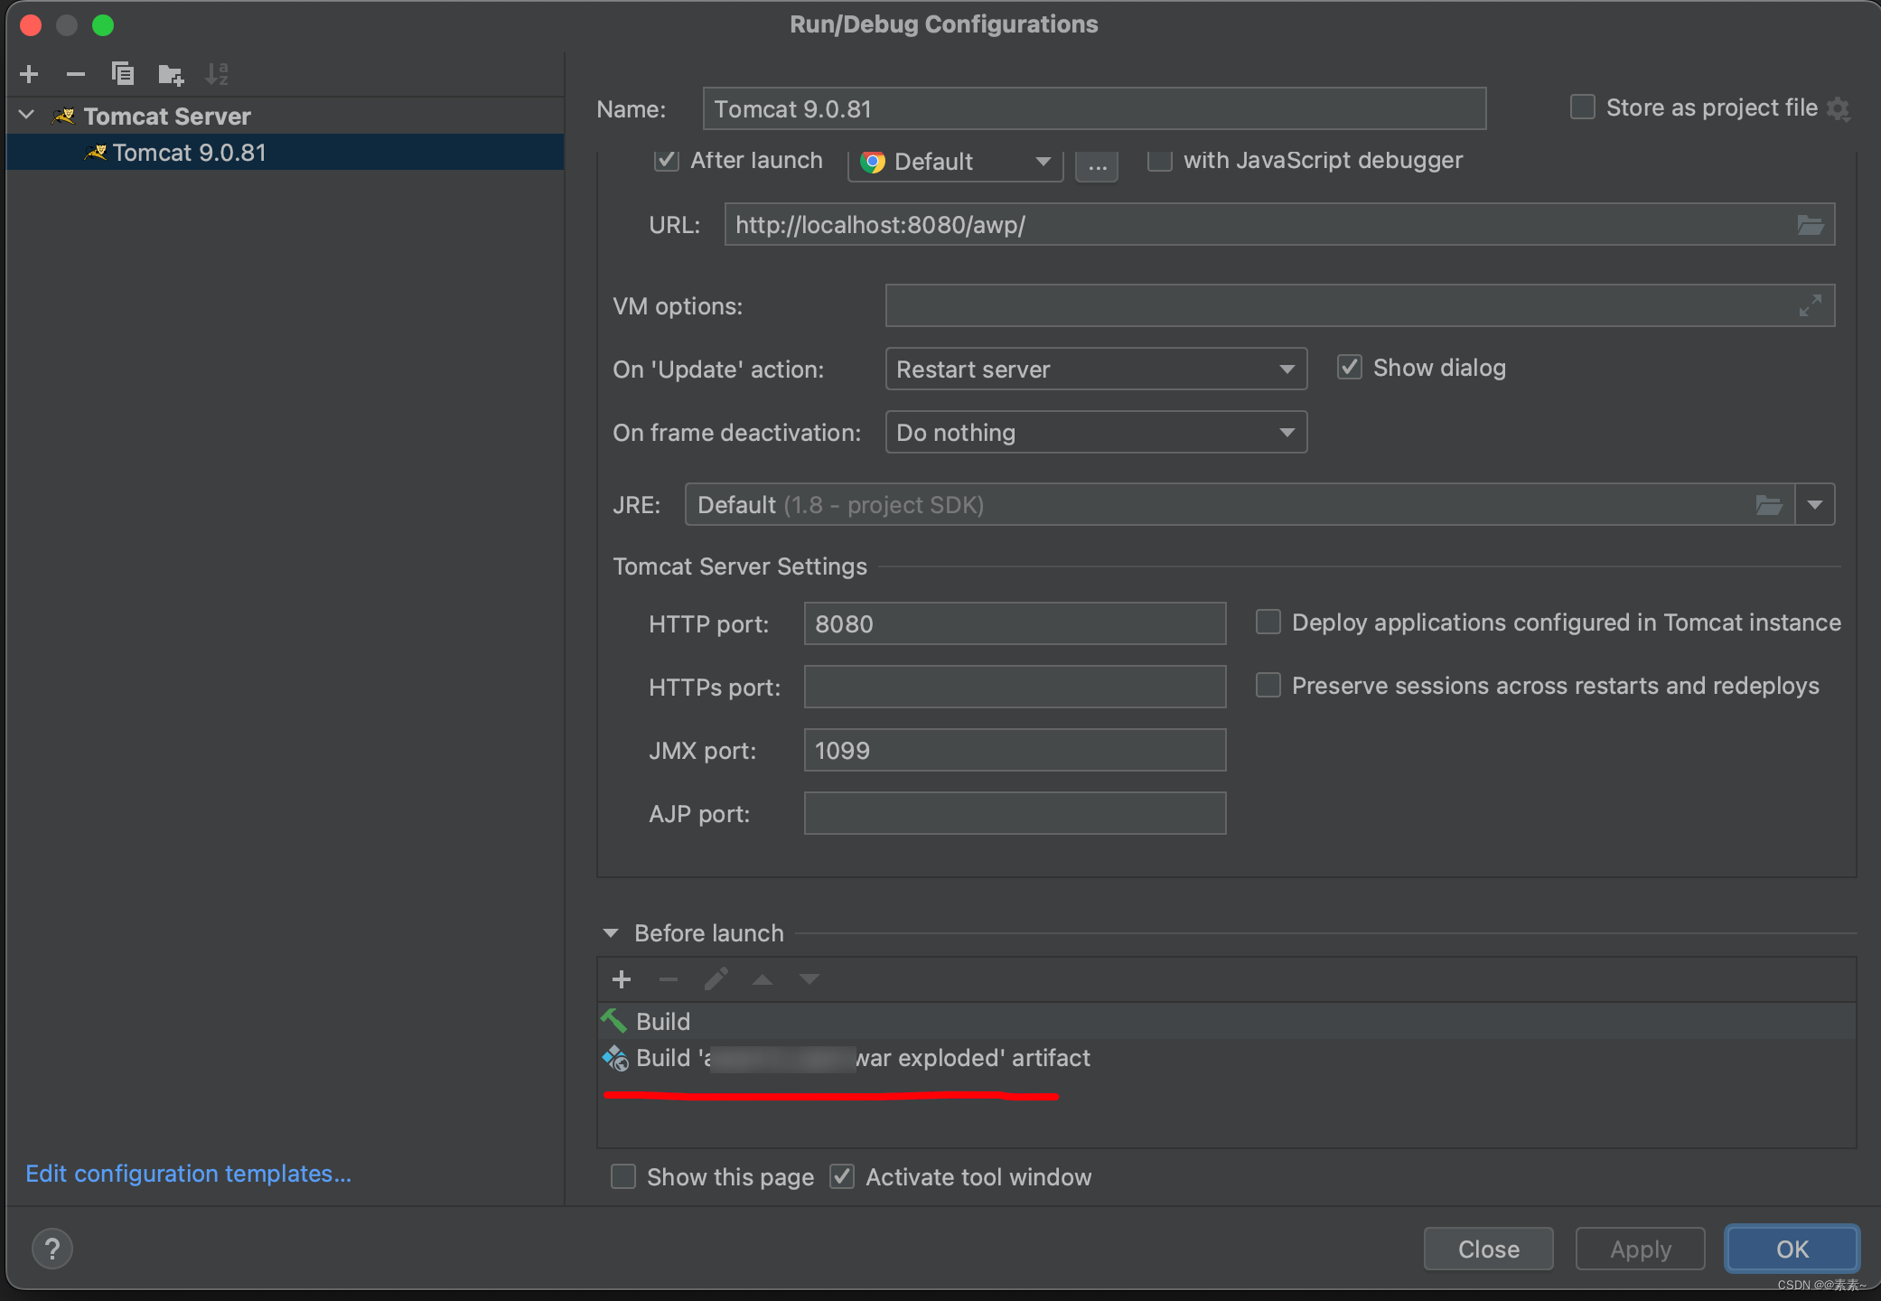
Task: Open help with question mark button
Action: [52, 1249]
